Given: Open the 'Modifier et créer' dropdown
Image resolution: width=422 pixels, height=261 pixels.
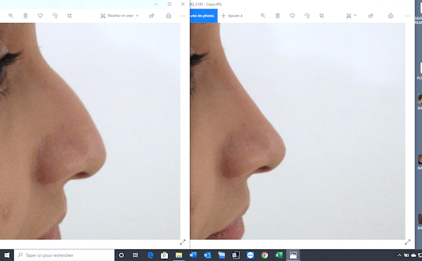Looking at the screenshot, I should pos(120,16).
